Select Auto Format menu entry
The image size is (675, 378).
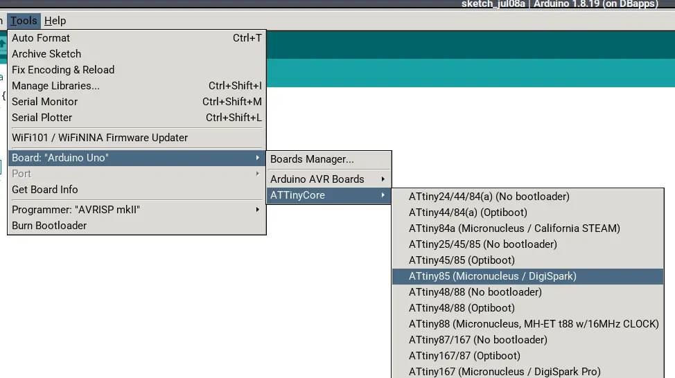click(x=137, y=38)
